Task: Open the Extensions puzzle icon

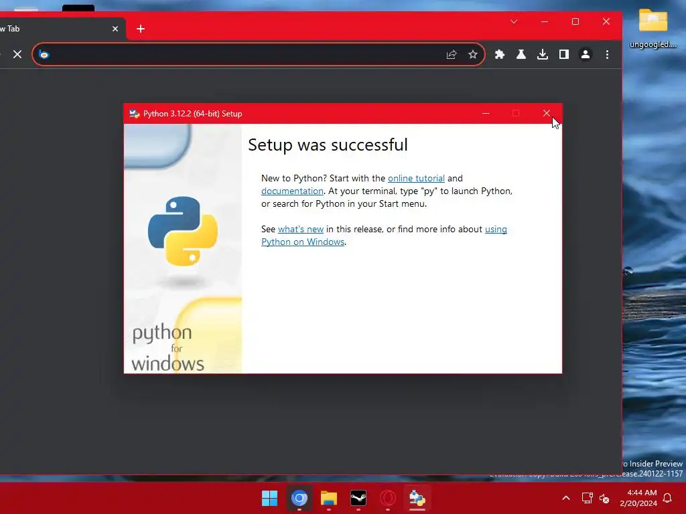Action: [x=499, y=54]
